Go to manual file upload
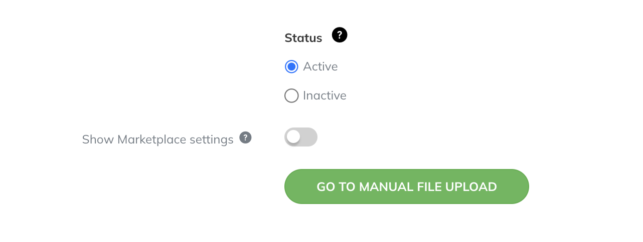 click(x=407, y=186)
